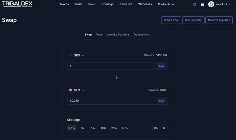Open the wallet icon in header
The width and height of the screenshot is (236, 140).
coord(202,4)
